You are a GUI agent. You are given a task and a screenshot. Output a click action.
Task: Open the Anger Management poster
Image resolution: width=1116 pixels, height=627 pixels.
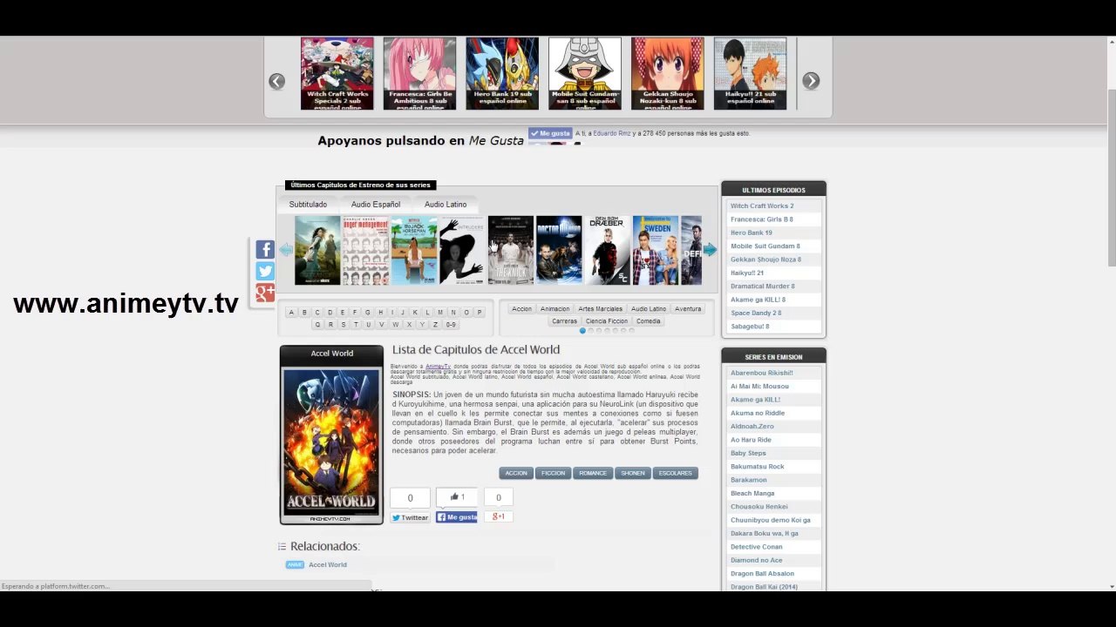(365, 251)
